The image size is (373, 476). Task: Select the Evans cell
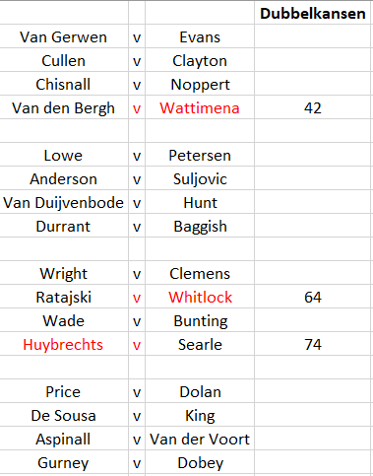[200, 36]
